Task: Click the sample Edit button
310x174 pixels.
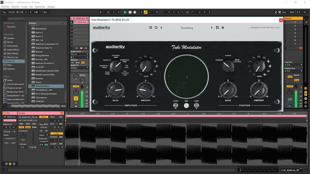Action: click(21, 124)
